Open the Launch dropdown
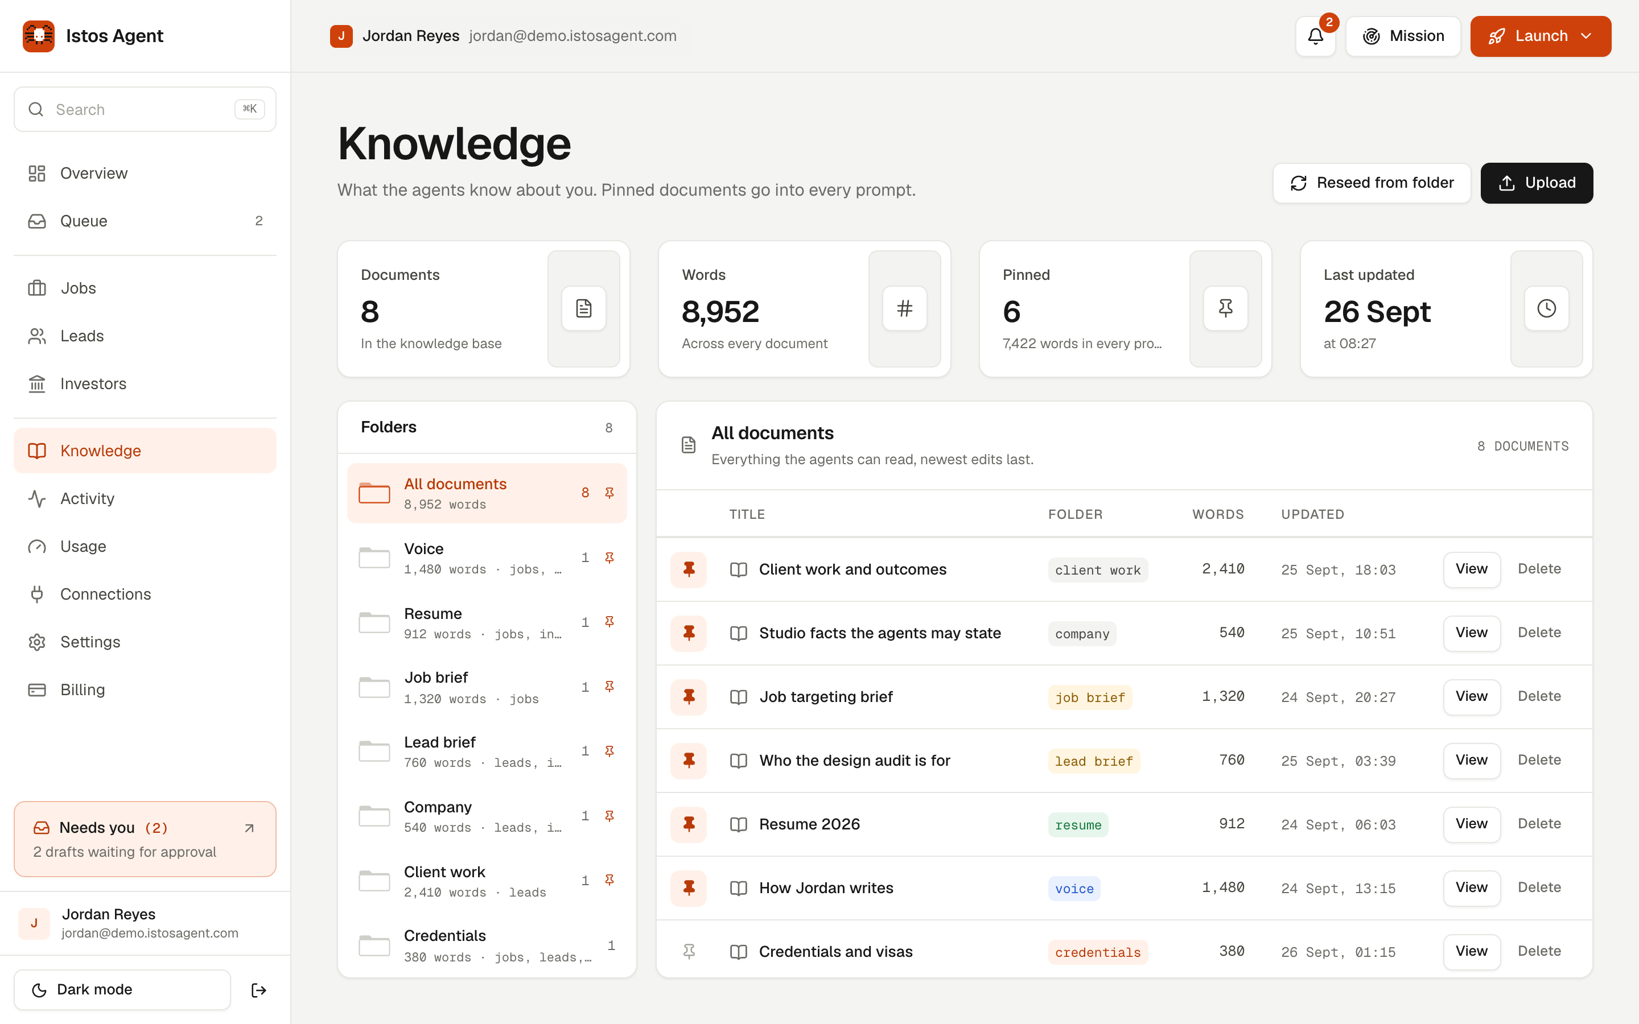This screenshot has width=1639, height=1024. click(1540, 36)
